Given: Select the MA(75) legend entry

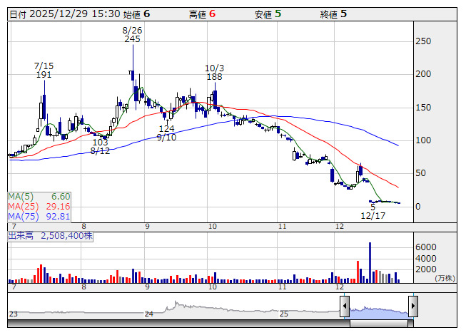Looking at the screenshot, I should [40, 216].
